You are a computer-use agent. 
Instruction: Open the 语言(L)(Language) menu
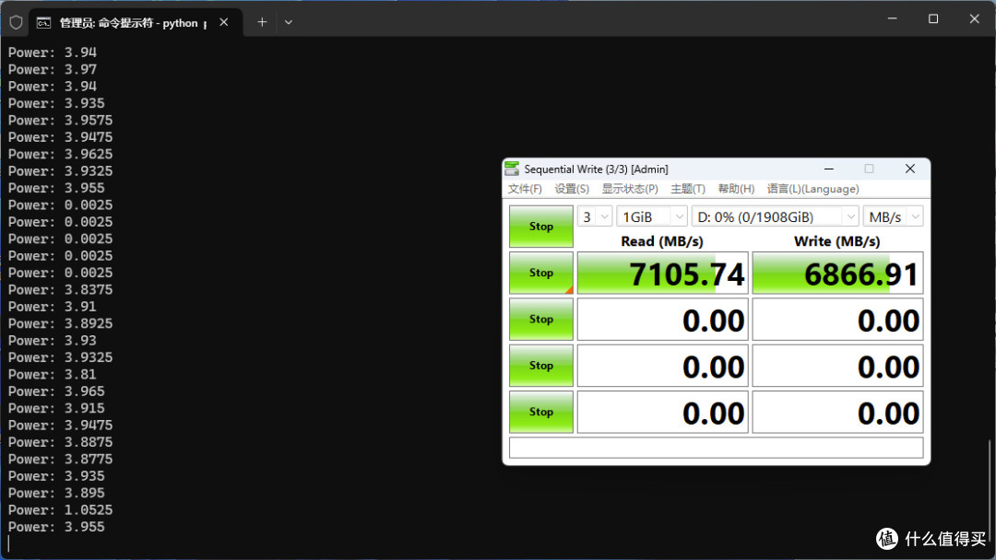pos(813,189)
